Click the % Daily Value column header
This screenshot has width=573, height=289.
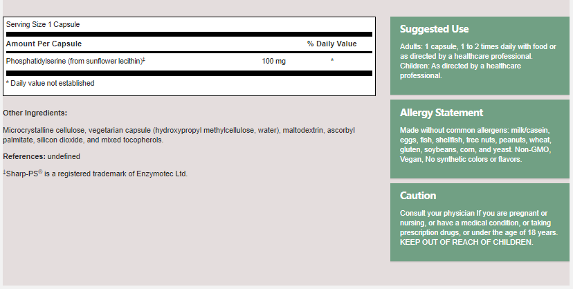click(x=332, y=44)
